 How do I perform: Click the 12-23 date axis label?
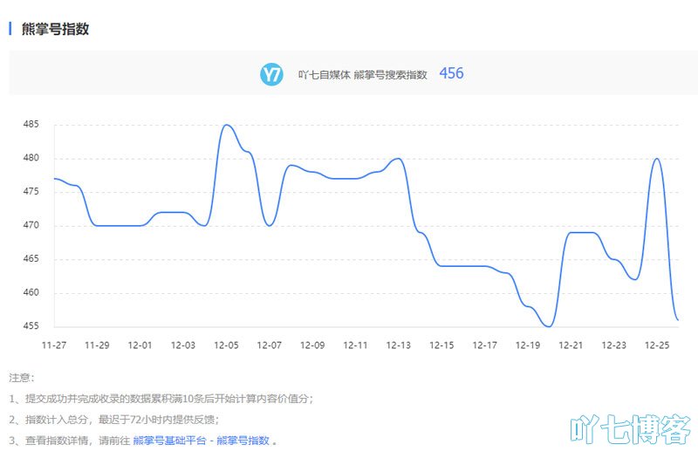614,345
